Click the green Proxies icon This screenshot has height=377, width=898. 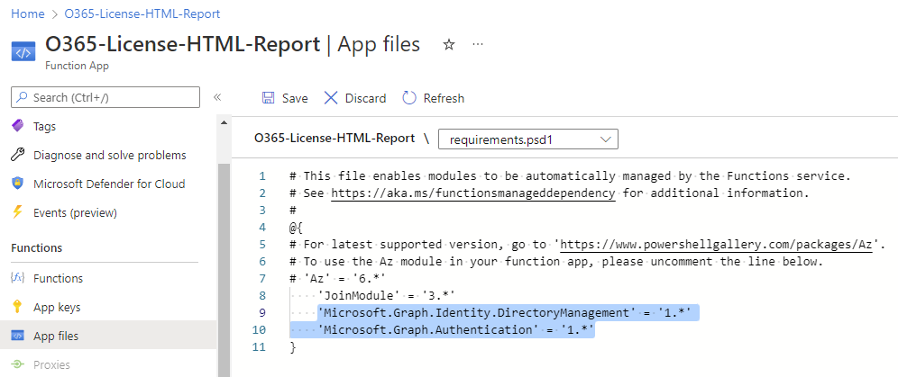click(18, 364)
